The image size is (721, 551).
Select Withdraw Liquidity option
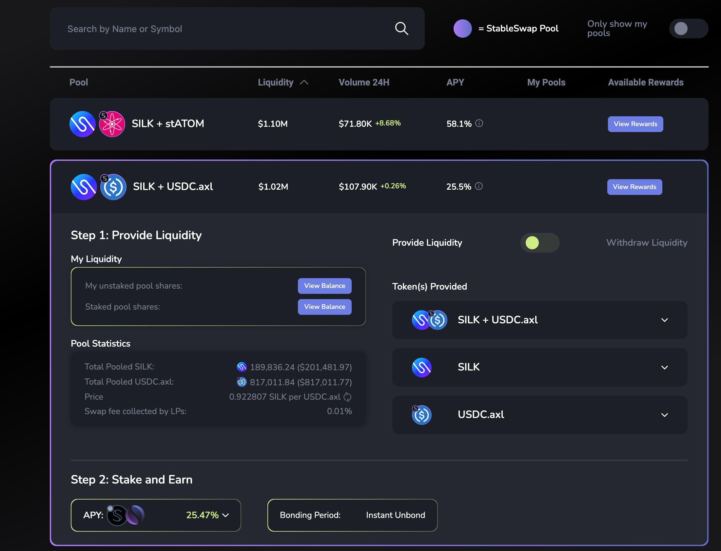pos(646,243)
